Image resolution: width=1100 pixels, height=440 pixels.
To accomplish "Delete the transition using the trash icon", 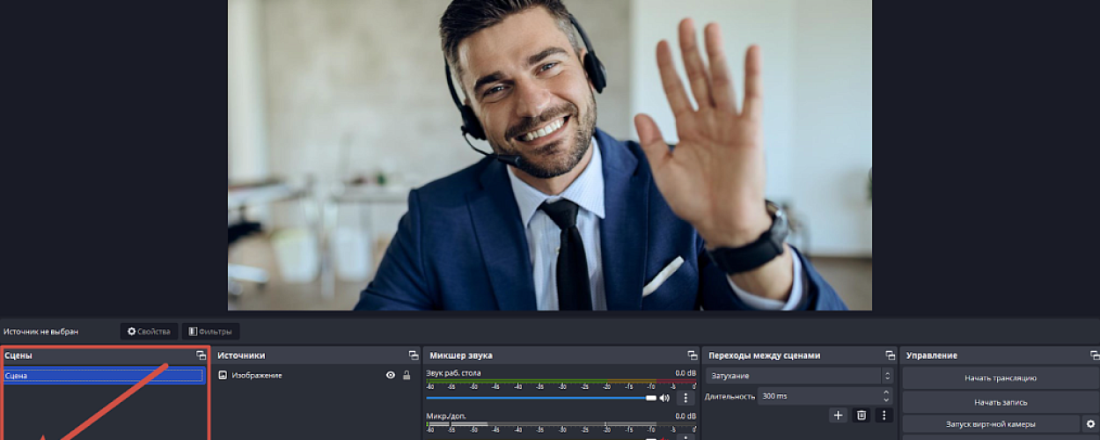I will tap(862, 415).
